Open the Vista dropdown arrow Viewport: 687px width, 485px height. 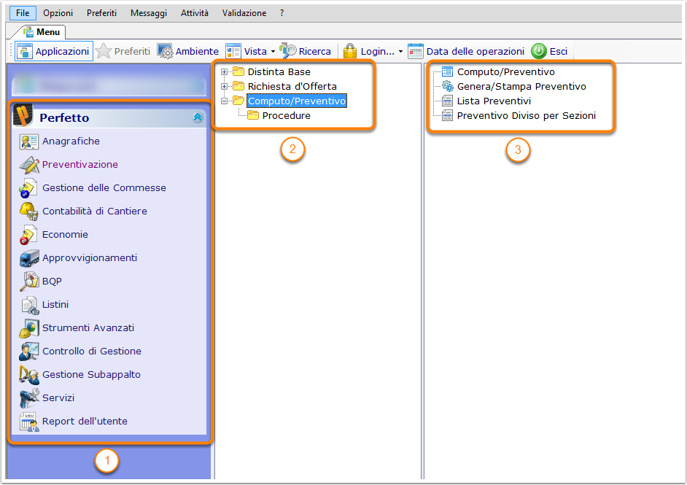[x=273, y=52]
